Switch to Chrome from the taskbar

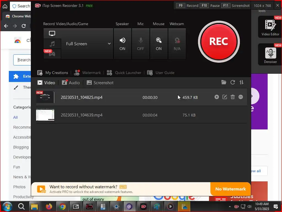(x=63, y=206)
